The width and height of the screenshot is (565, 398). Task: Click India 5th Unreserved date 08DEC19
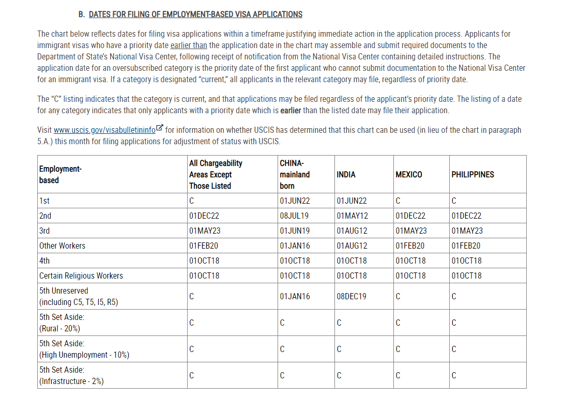[352, 296]
